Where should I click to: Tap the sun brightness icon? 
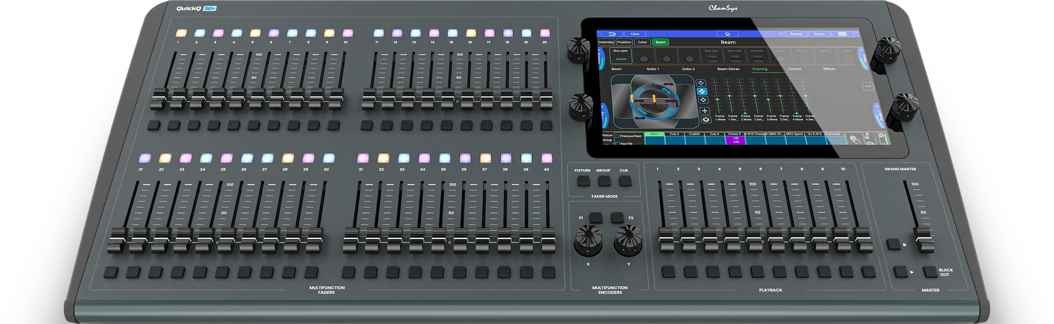(x=881, y=135)
